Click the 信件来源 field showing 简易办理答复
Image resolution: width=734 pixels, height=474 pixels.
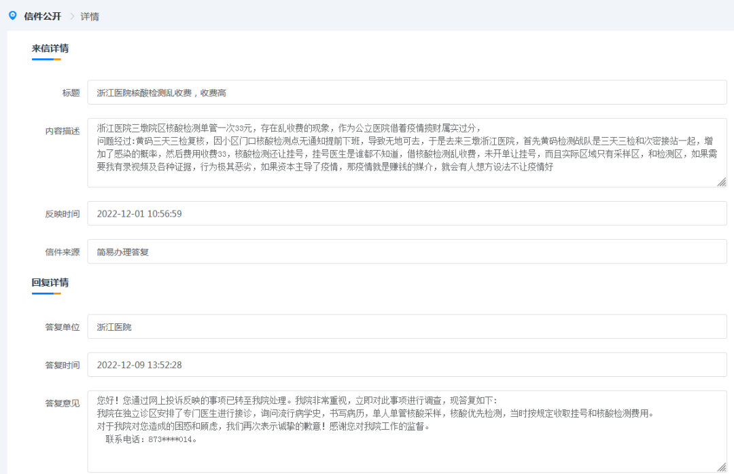[407, 252]
